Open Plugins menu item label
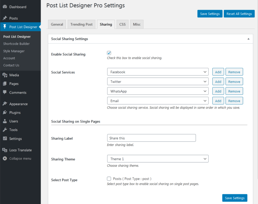 [x=15, y=113]
